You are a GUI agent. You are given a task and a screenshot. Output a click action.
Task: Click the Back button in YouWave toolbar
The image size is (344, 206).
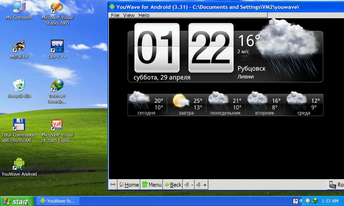[x=173, y=185]
